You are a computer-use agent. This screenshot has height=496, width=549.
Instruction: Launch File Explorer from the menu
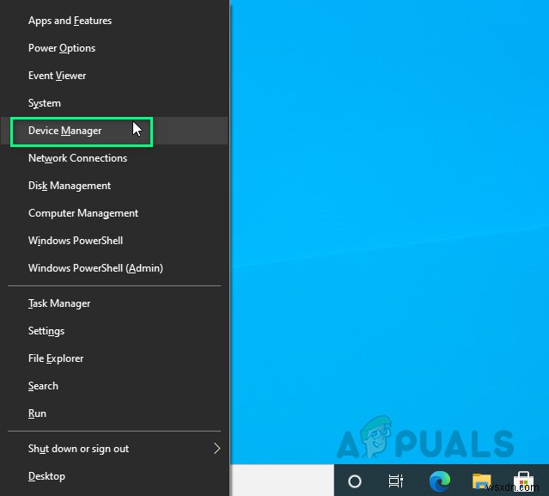tap(114, 358)
